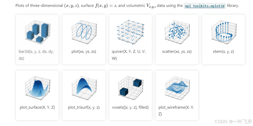Open the 3D scatter plot thumbnail

point(177,32)
